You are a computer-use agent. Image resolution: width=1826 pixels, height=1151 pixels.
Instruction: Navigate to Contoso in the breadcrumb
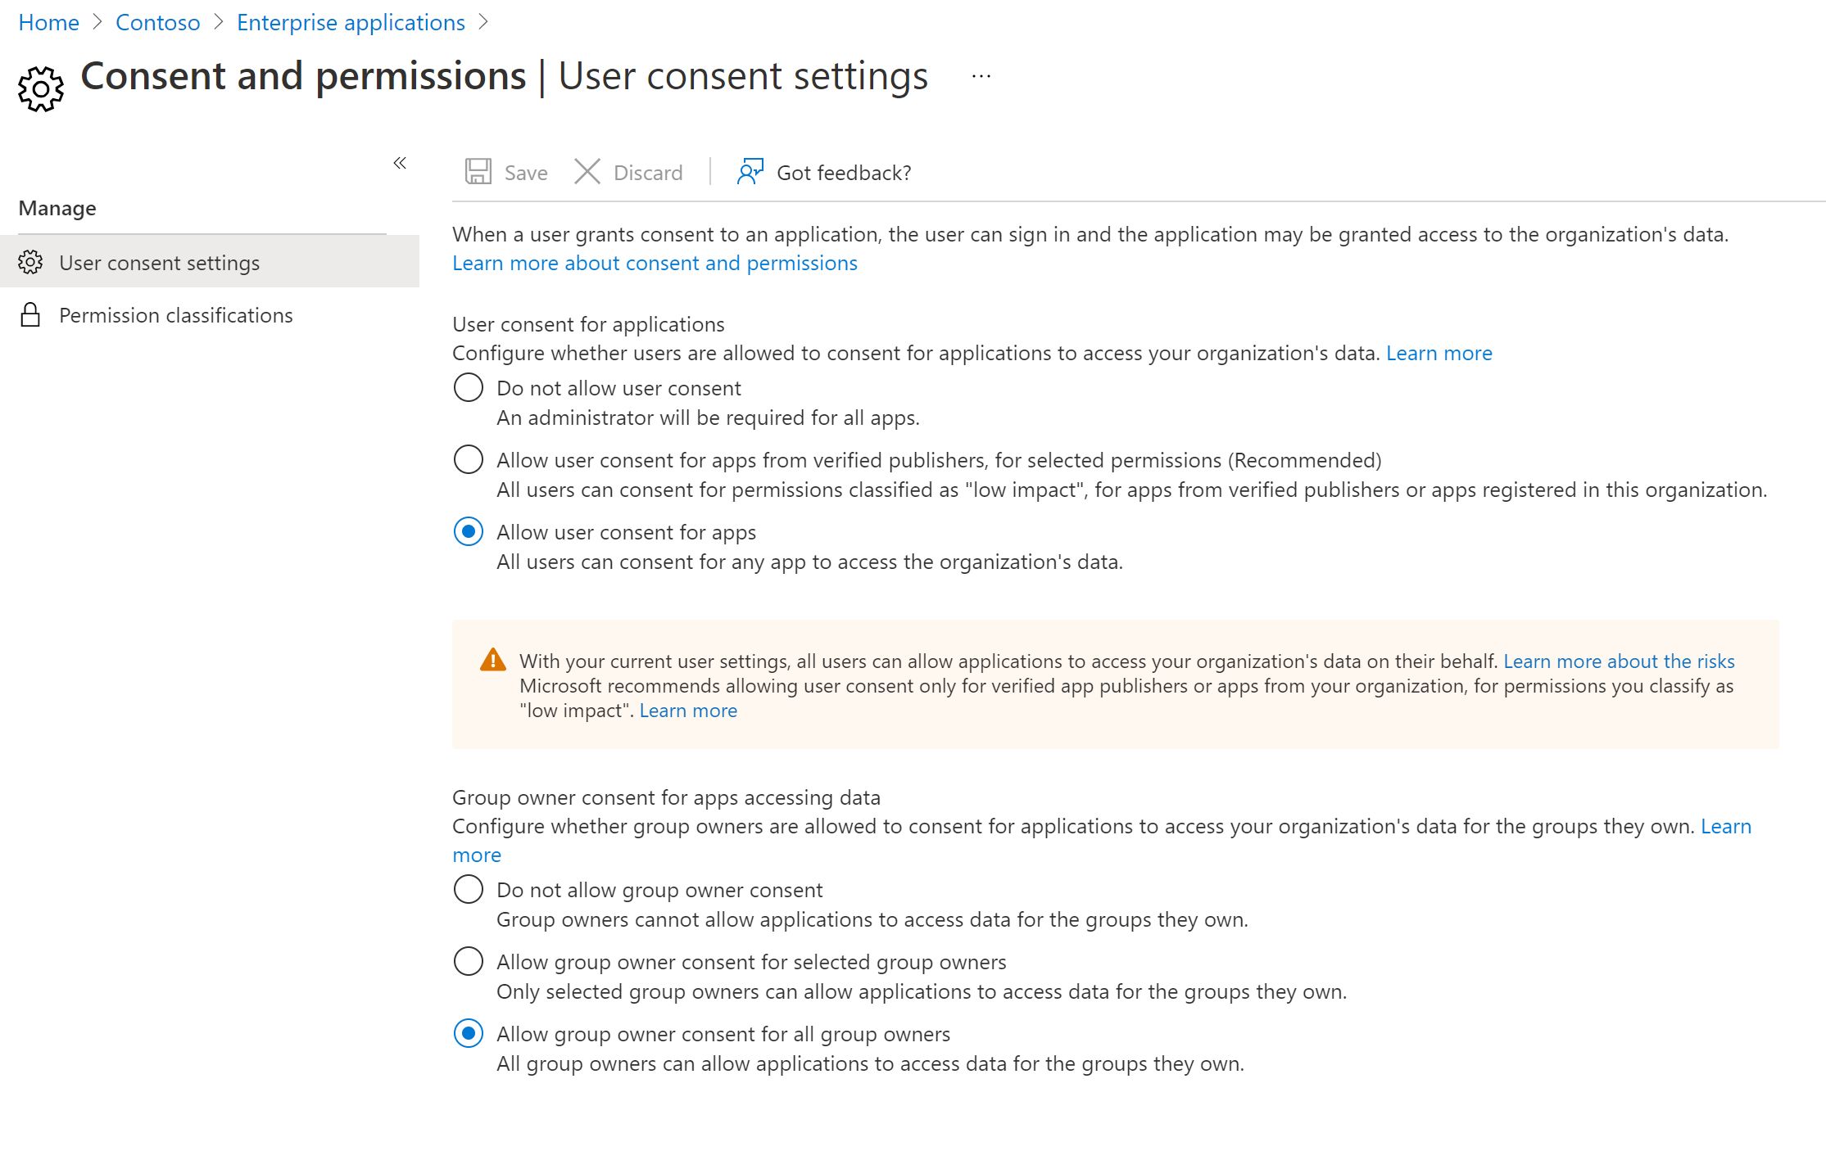pyautogui.click(x=157, y=22)
